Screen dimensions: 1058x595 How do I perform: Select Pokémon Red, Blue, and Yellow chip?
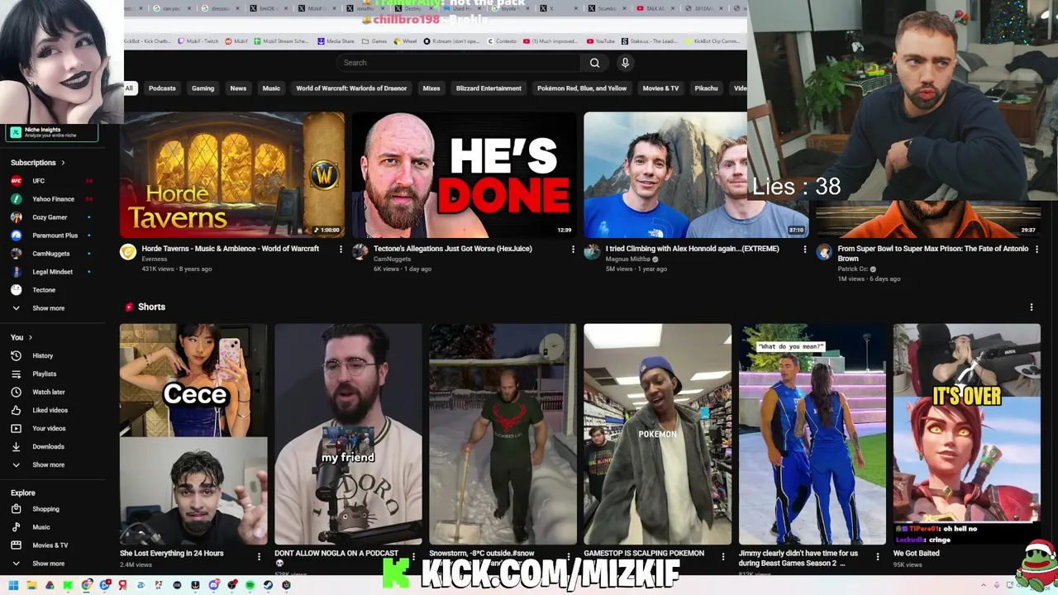tap(582, 88)
